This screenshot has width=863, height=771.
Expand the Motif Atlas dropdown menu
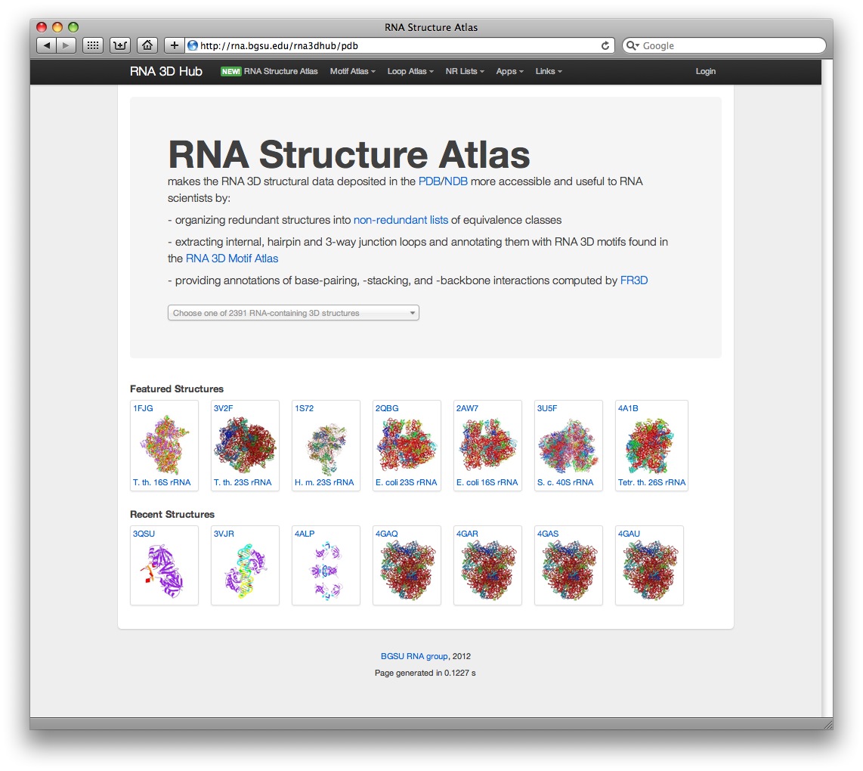coord(352,71)
